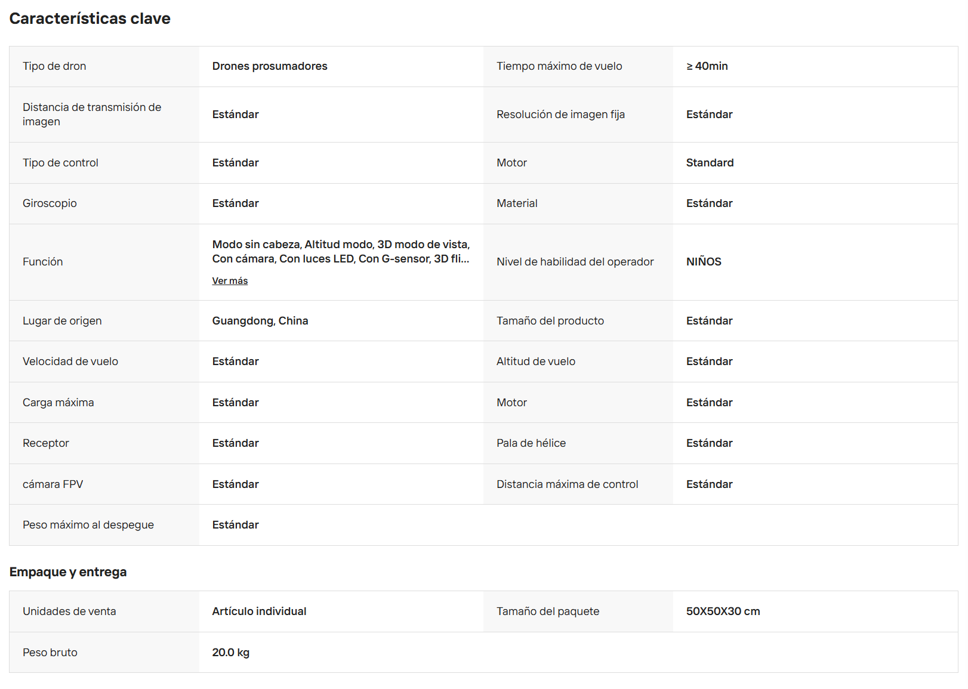968x689 pixels.
Task: Click the Empaque y entrega heading
Action: [68, 572]
